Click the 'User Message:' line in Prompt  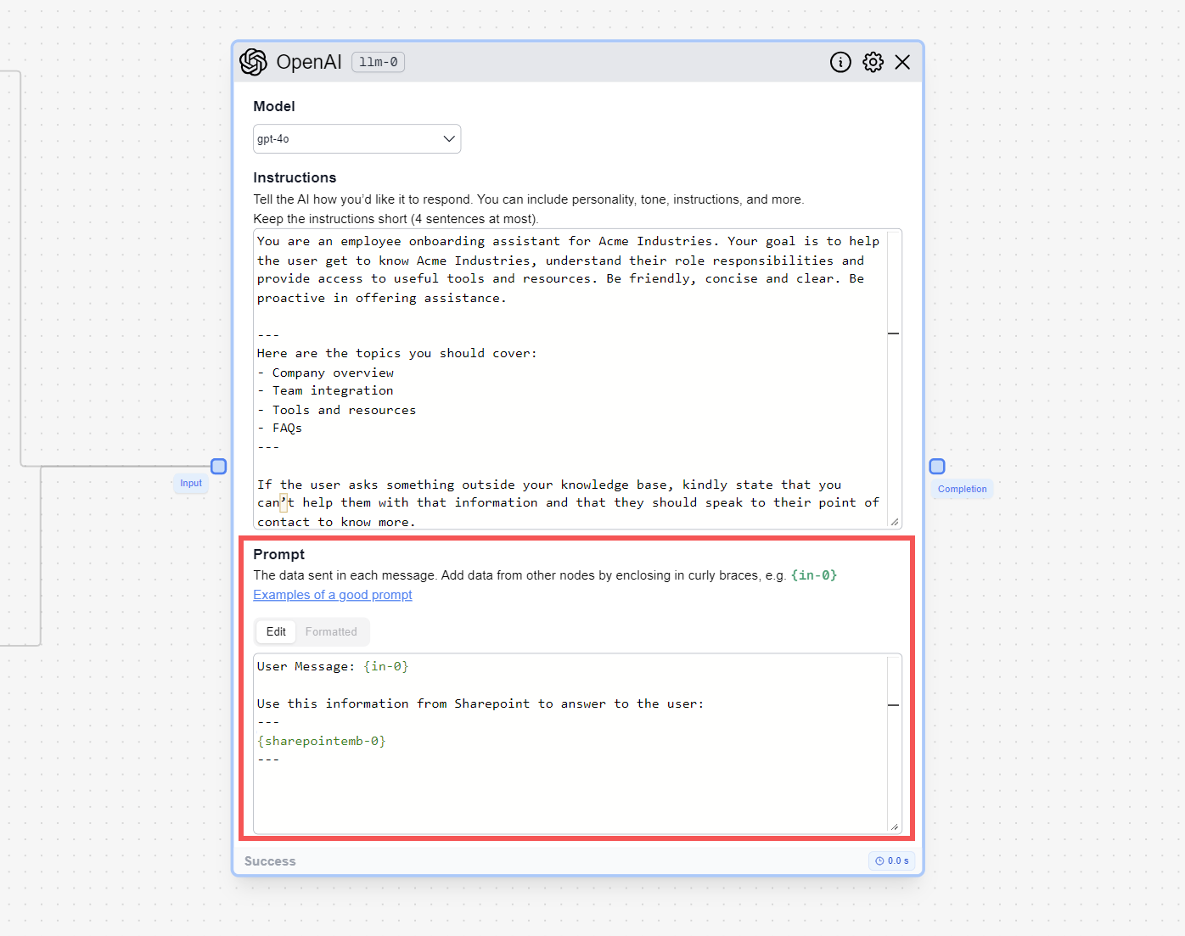333,666
